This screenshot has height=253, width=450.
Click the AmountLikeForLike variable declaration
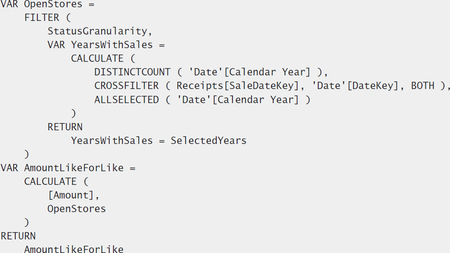68,168
